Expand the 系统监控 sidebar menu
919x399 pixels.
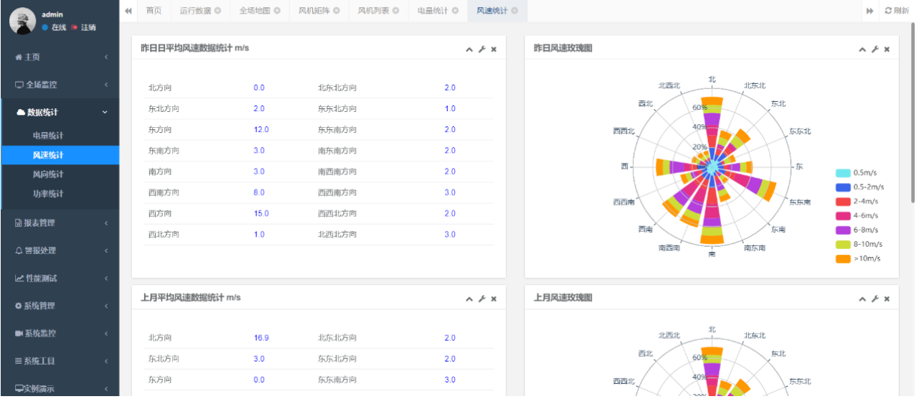pos(60,334)
